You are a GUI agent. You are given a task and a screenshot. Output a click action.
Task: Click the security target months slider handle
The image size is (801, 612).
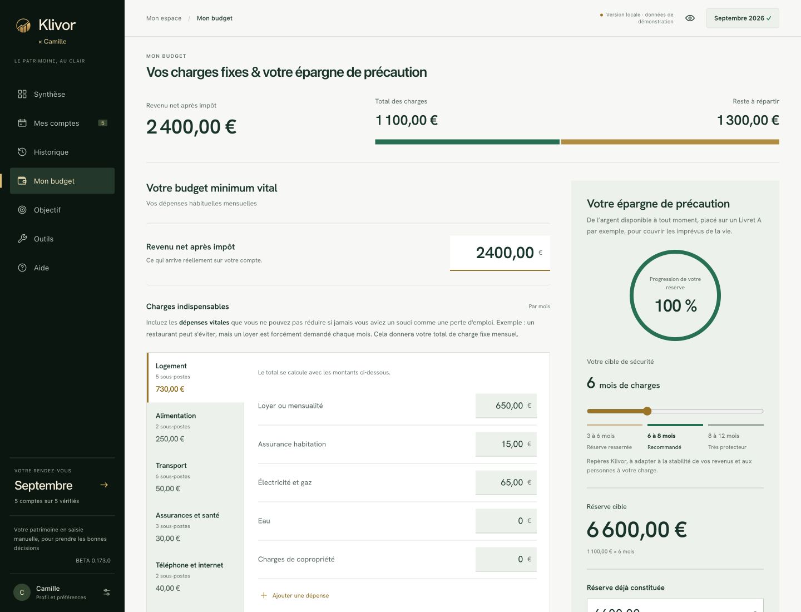pos(647,411)
